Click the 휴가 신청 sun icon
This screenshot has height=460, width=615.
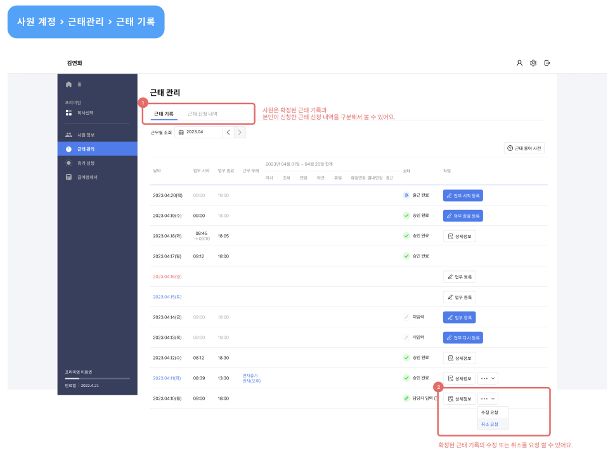(x=68, y=163)
